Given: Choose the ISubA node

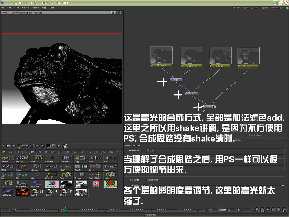Looking at the screenshot, I should (66, 167).
